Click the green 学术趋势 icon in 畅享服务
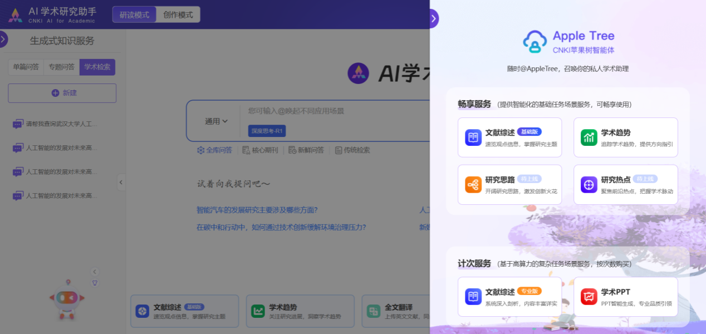706x334 pixels. 589,137
